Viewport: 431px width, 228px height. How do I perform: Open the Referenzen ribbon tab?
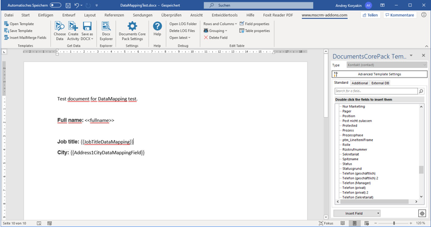coord(114,15)
